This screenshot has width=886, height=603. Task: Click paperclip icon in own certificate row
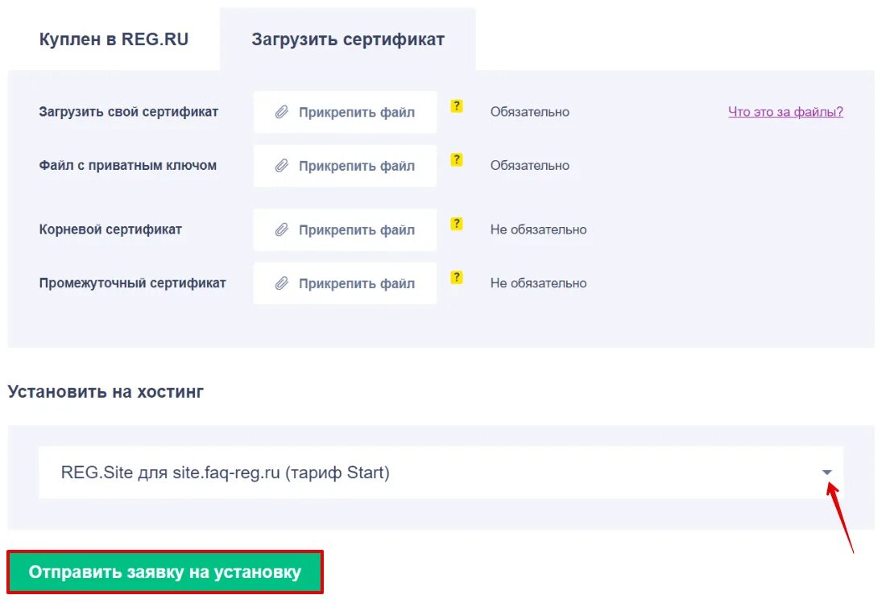tap(281, 113)
